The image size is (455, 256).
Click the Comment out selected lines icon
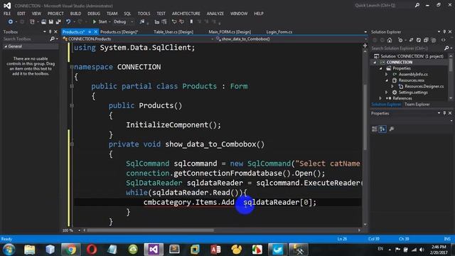coord(174,22)
